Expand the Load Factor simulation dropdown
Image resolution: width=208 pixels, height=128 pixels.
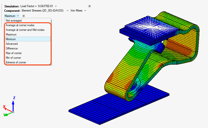56,6
